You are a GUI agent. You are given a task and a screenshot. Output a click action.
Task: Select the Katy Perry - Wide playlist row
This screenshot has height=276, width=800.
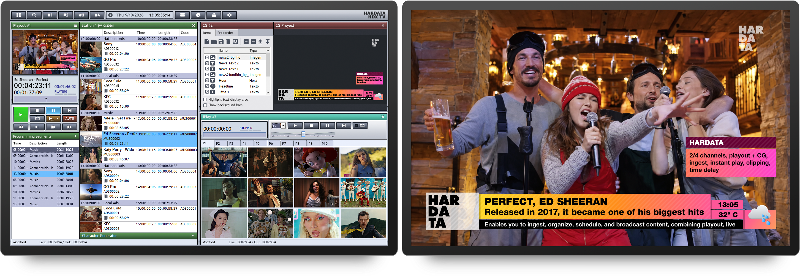pyautogui.click(x=138, y=155)
